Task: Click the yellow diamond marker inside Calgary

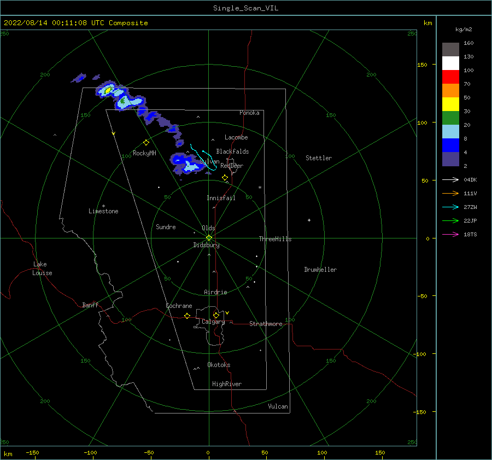Action: (x=216, y=315)
